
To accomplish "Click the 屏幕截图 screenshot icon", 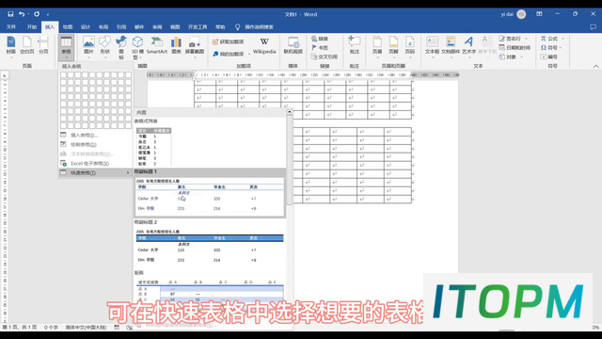I will 195,45.
